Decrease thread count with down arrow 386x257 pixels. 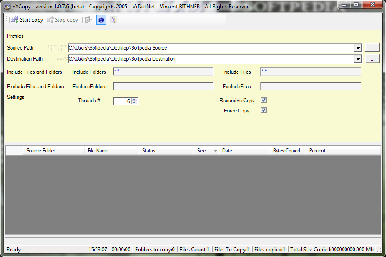pyautogui.click(x=134, y=103)
